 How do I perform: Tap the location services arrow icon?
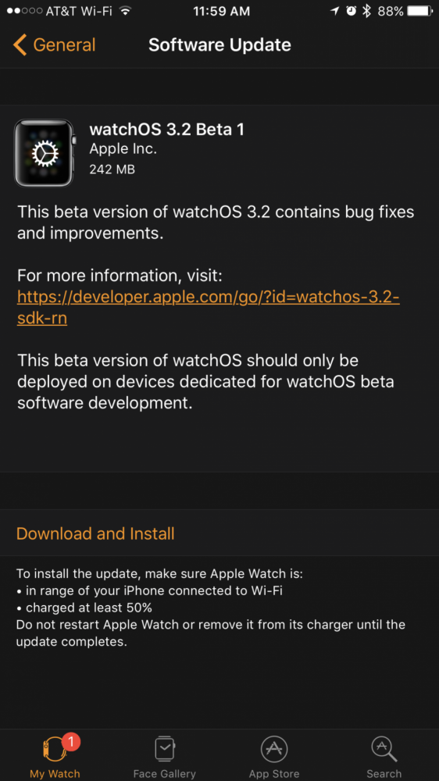coord(335,12)
